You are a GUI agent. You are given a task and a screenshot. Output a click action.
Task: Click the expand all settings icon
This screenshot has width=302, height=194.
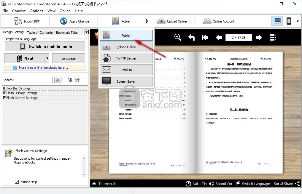[70, 80]
